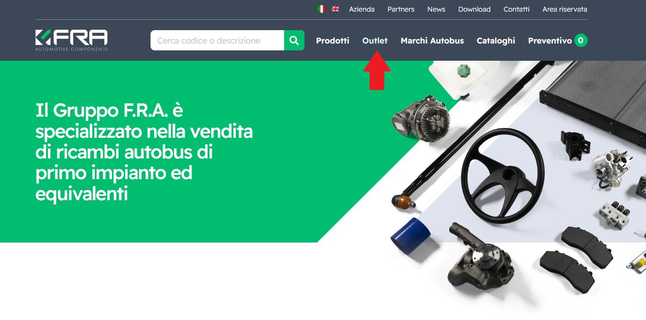This screenshot has width=646, height=320.
Task: Open the Prodotti menu
Action: pyautogui.click(x=332, y=40)
